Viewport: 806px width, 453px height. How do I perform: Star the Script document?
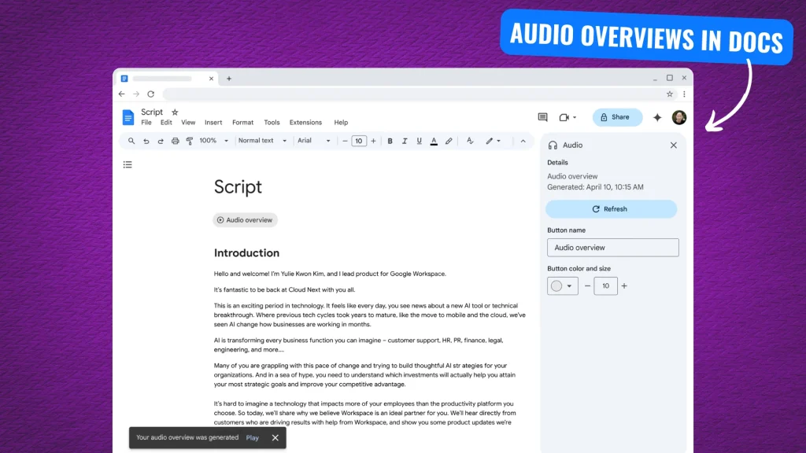coord(175,112)
